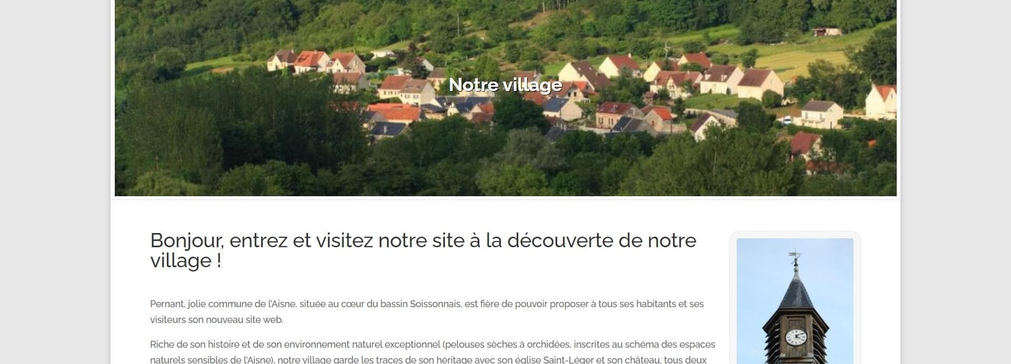Screen dimensions: 1011x364
Task: Open the church bell tower thumbnail
Action: pos(795,301)
